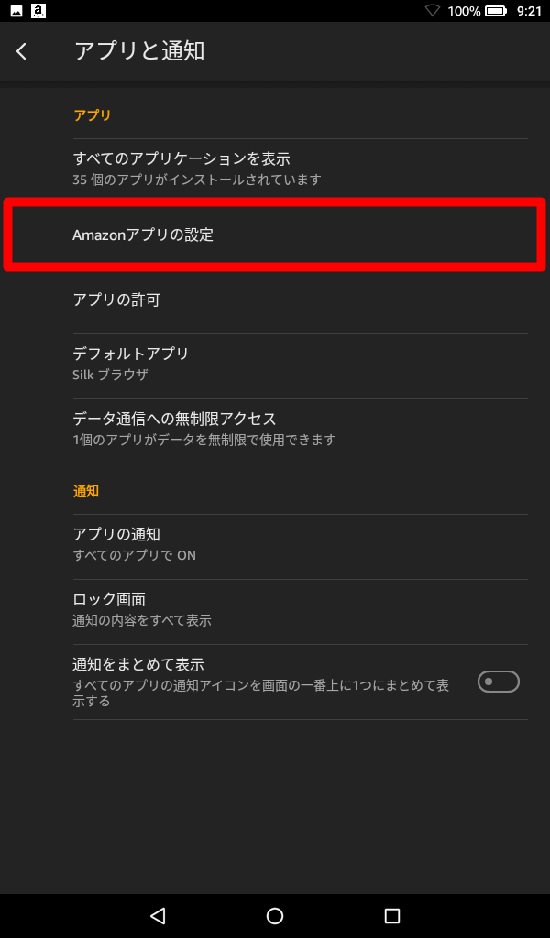Tap the 100% battery percentage text
Image resolution: width=550 pixels, height=938 pixels.
click(464, 11)
